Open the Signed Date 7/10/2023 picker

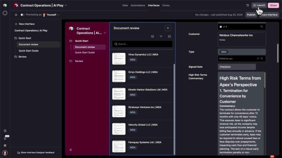(237, 67)
